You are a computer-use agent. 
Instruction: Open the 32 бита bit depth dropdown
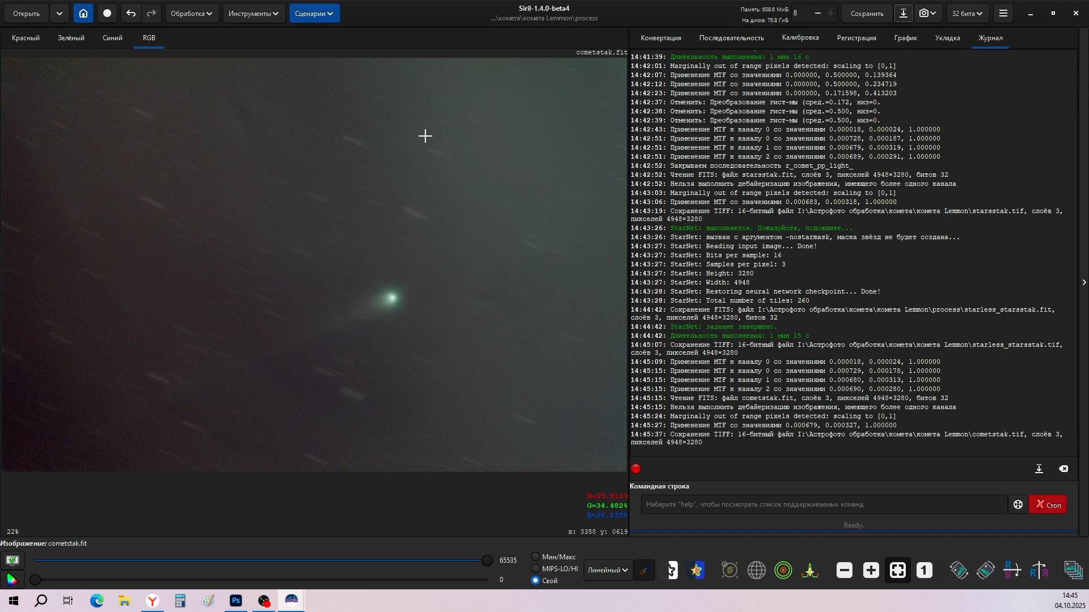967,13
